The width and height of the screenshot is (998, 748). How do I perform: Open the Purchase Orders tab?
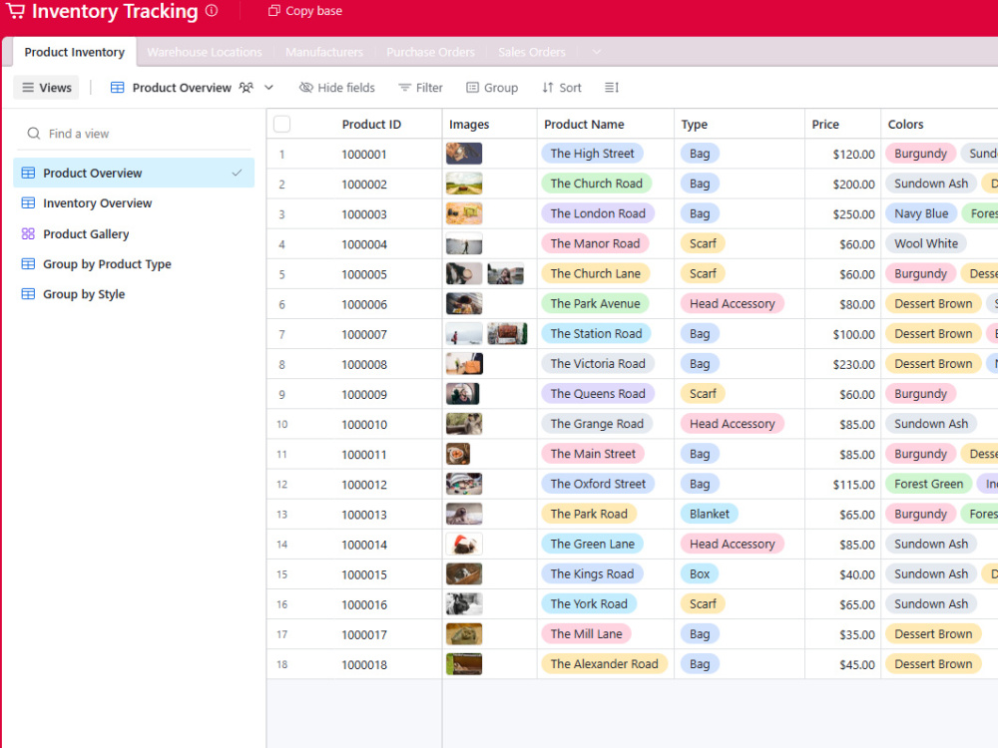click(430, 52)
